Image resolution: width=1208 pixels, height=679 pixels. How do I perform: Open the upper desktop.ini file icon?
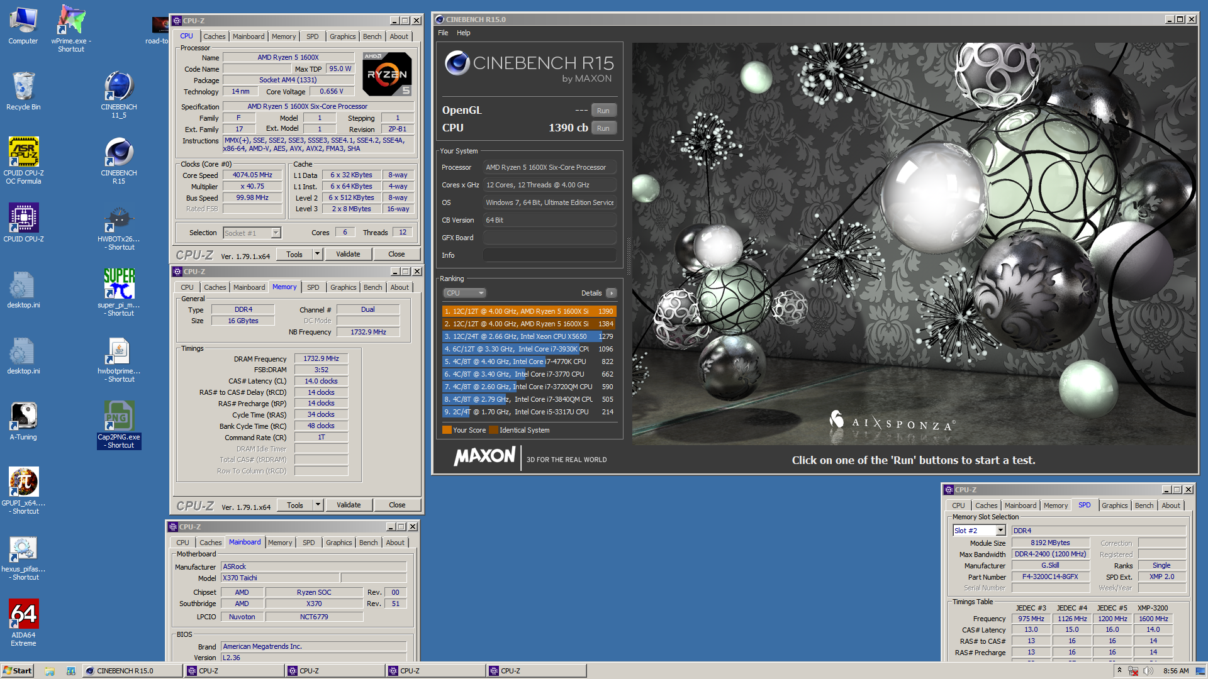23,289
